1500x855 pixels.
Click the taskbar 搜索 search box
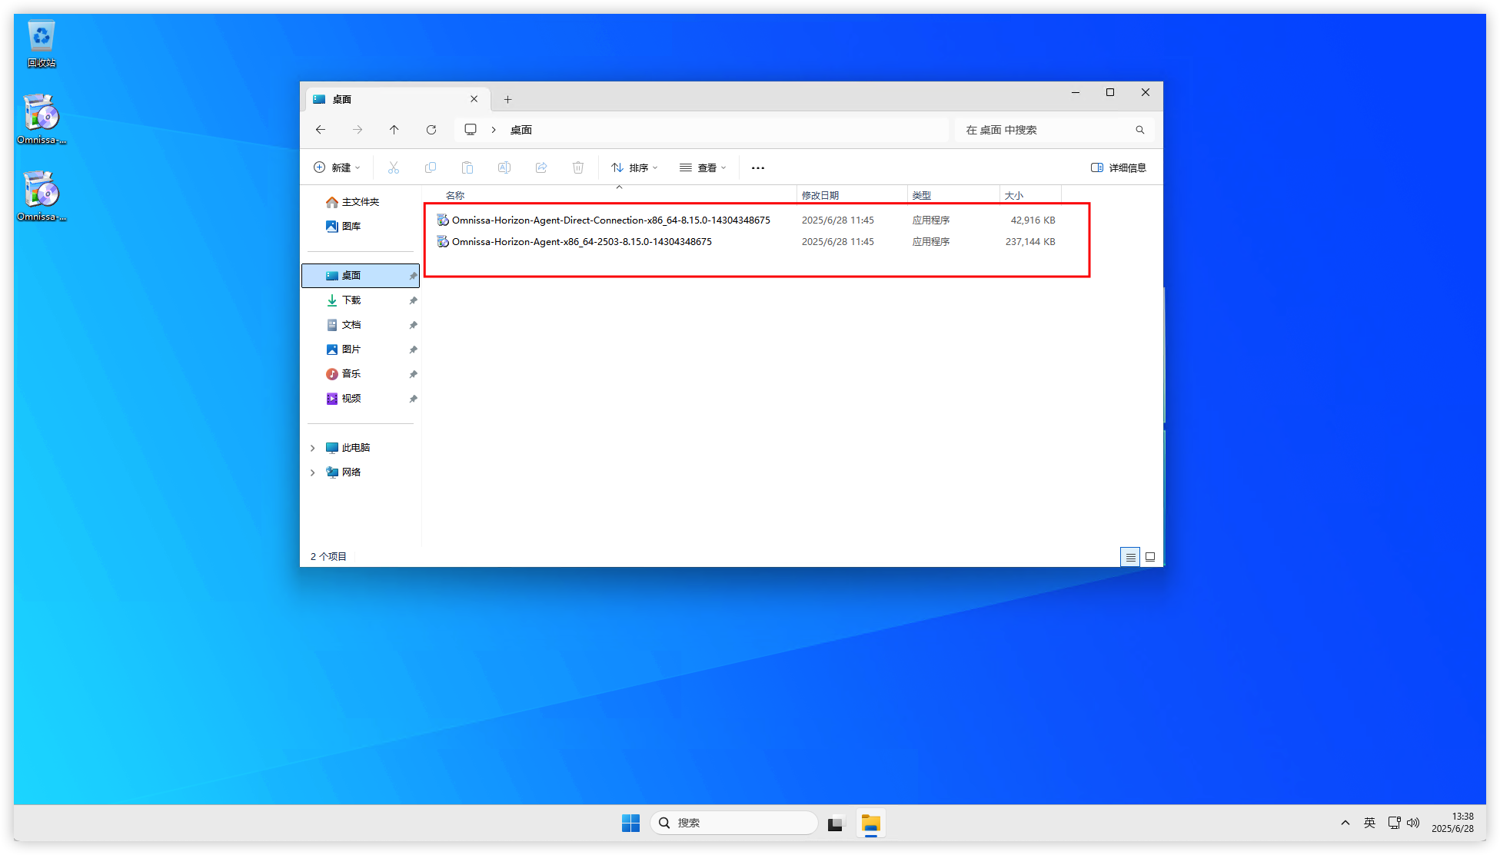pos(734,823)
